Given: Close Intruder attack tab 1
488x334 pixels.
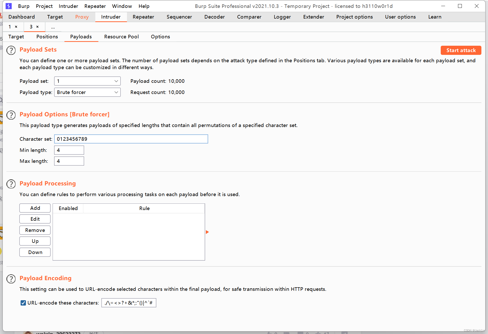Looking at the screenshot, I should 16,27.
